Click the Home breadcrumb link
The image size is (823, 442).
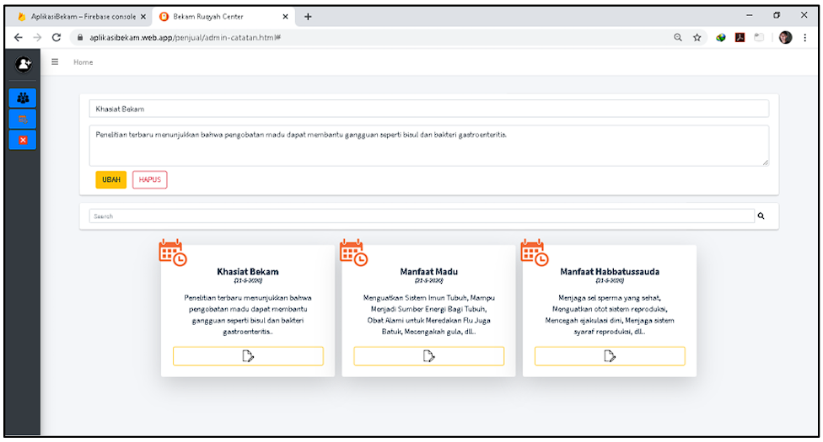83,62
